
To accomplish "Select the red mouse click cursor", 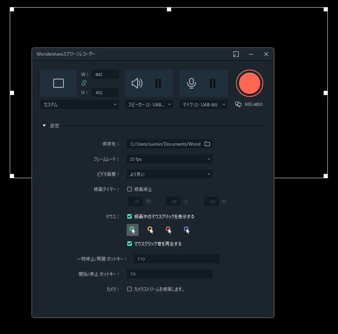I will click(x=168, y=230).
